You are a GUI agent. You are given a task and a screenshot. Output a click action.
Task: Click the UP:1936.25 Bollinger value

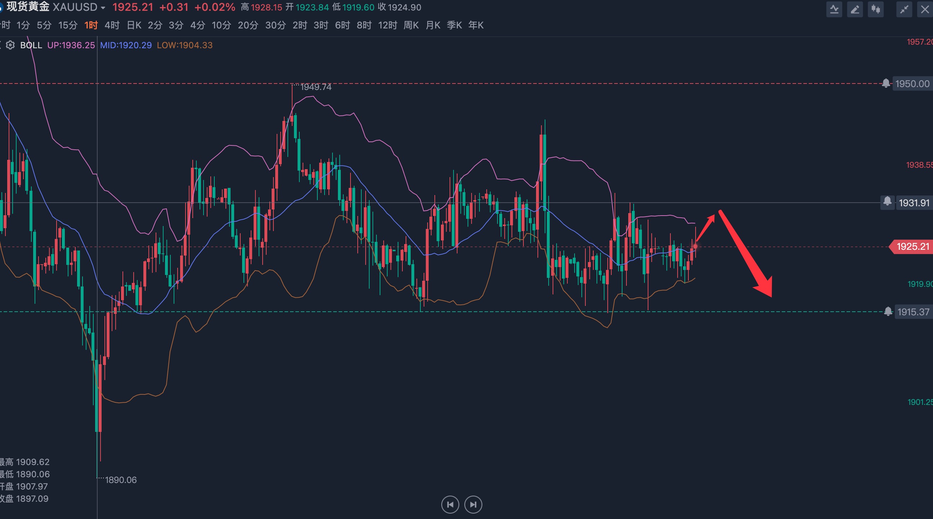tap(71, 45)
